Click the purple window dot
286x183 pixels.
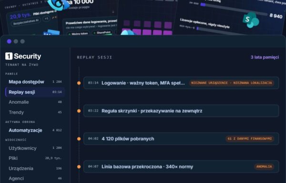(x=9, y=41)
